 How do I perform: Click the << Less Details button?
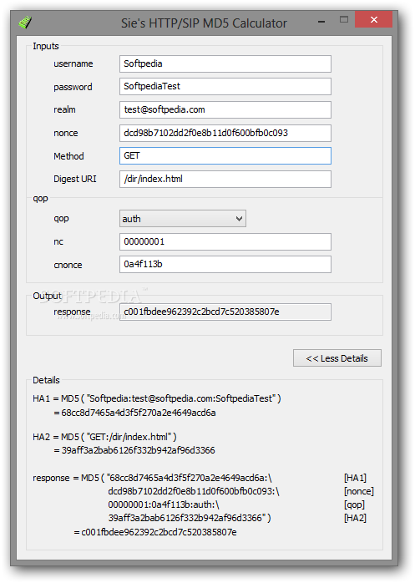337,358
